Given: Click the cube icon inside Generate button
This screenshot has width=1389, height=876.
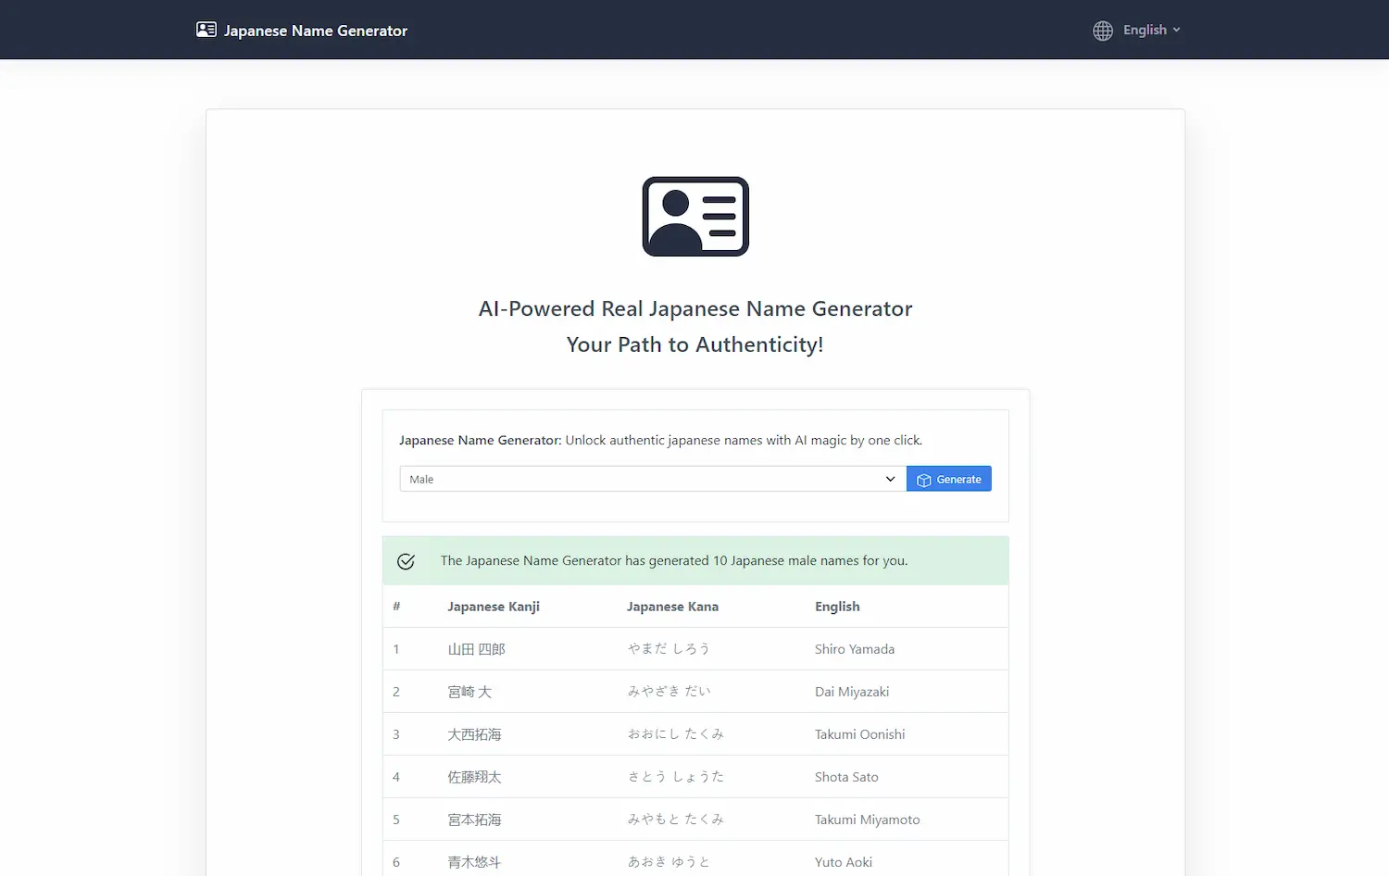Looking at the screenshot, I should pyautogui.click(x=923, y=479).
